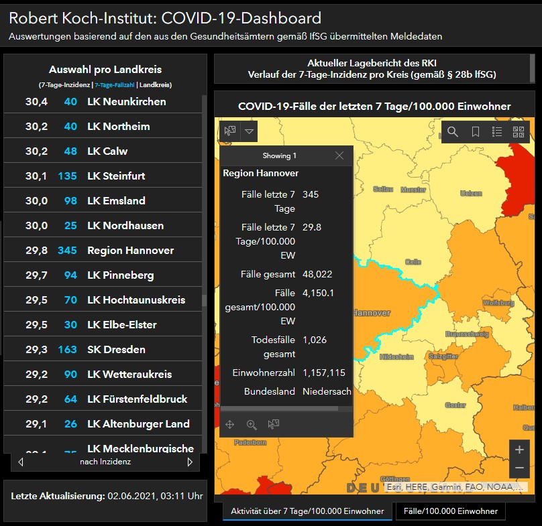Go to previous sort option arrow

(21, 462)
